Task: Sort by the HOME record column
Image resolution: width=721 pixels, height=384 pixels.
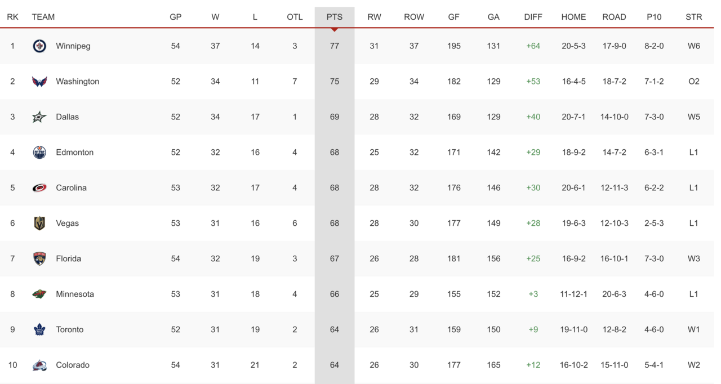Action: (573, 17)
